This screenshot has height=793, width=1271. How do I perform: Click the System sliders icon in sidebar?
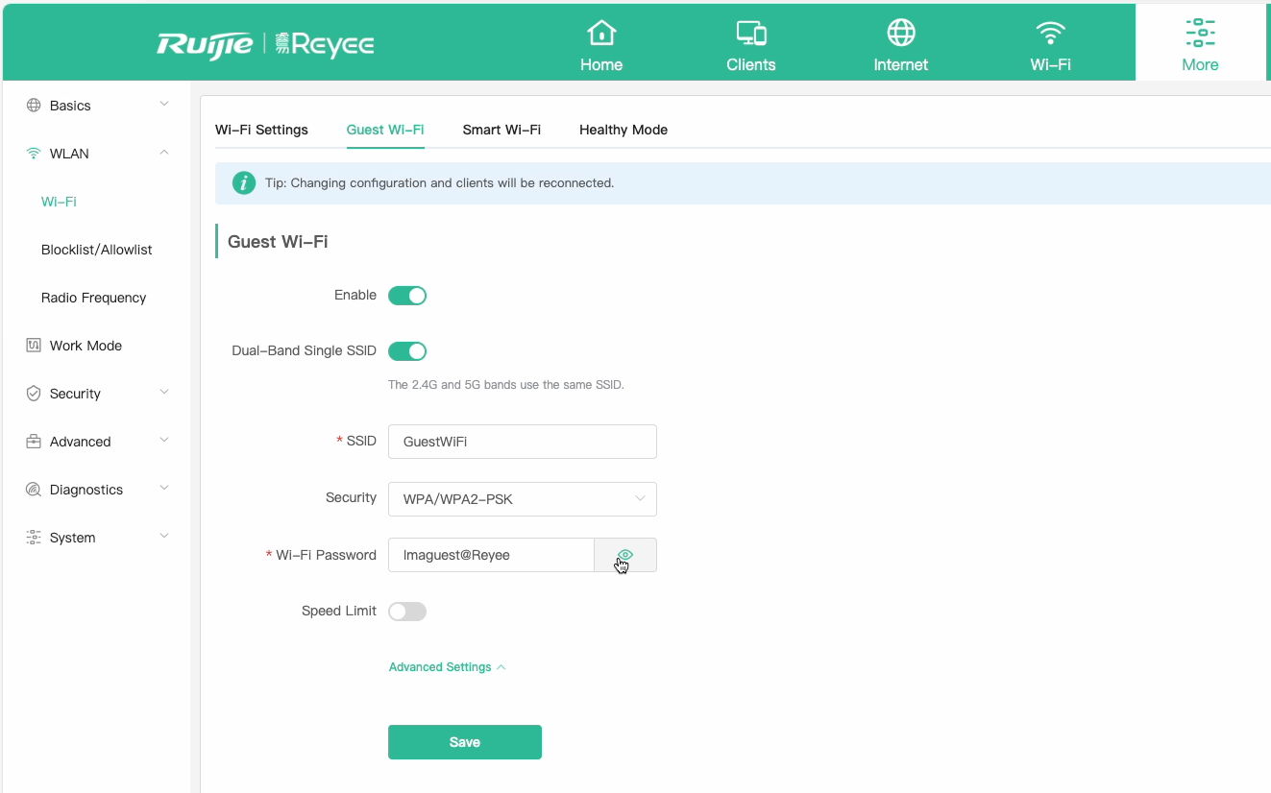click(34, 538)
